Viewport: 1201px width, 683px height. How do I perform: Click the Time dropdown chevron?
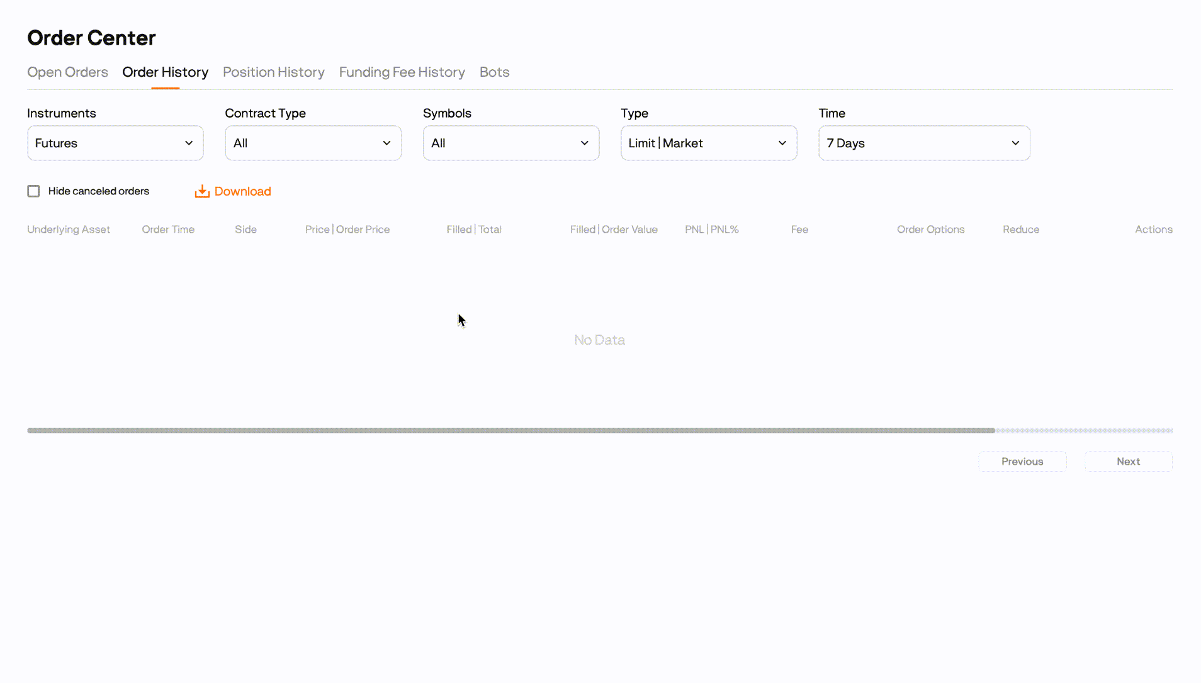[x=1016, y=143]
